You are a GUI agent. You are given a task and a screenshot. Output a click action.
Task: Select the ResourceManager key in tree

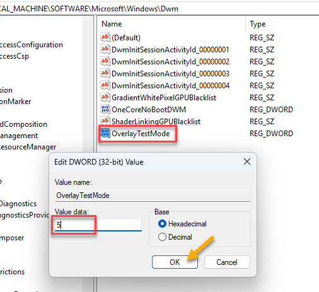tap(28, 147)
